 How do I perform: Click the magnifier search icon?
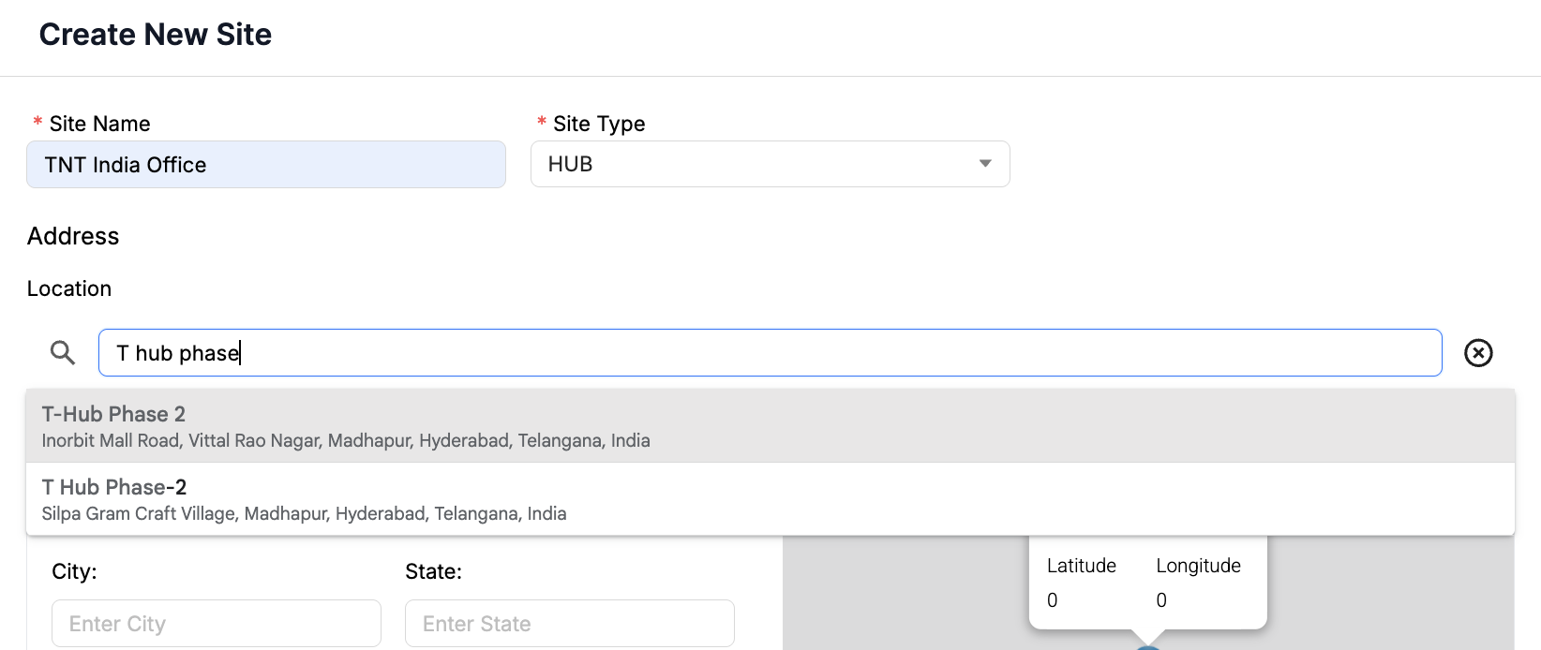click(63, 353)
